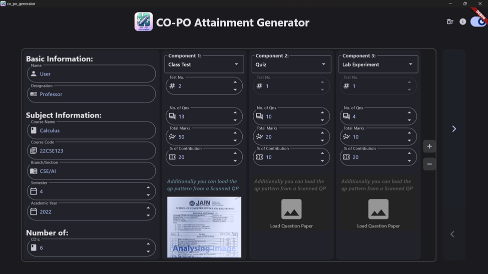
Task: Increase Semester value with up arrow
Action: [x=148, y=187]
